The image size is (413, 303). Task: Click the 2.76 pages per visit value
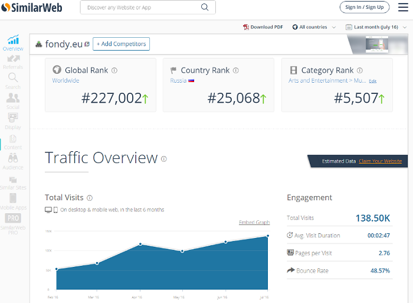[x=384, y=253]
